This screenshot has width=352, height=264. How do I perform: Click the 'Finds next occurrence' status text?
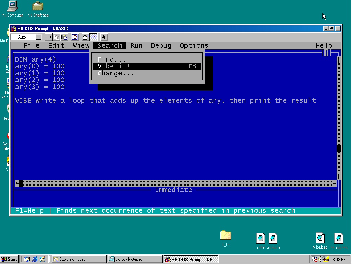pyautogui.click(x=175, y=210)
